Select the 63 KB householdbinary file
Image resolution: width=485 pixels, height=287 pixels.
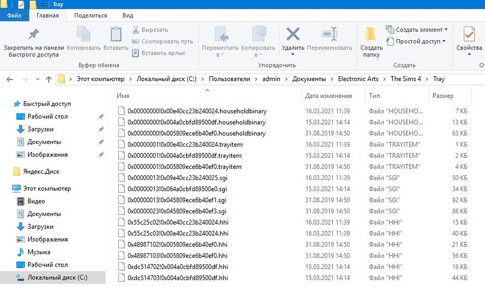196,133
